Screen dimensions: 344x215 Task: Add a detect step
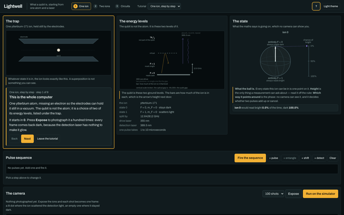point(319,158)
